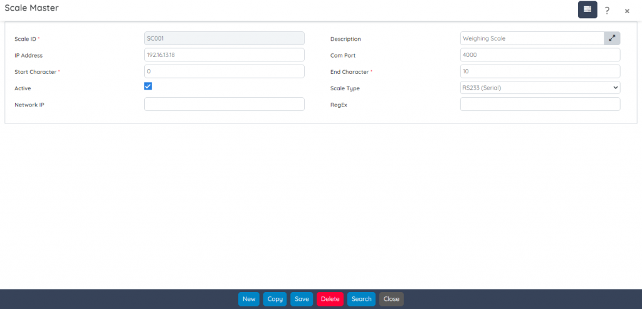Click the Description text field
642x309 pixels.
point(532,38)
